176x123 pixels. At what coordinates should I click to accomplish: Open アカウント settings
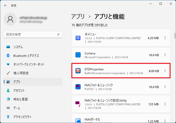33,90
